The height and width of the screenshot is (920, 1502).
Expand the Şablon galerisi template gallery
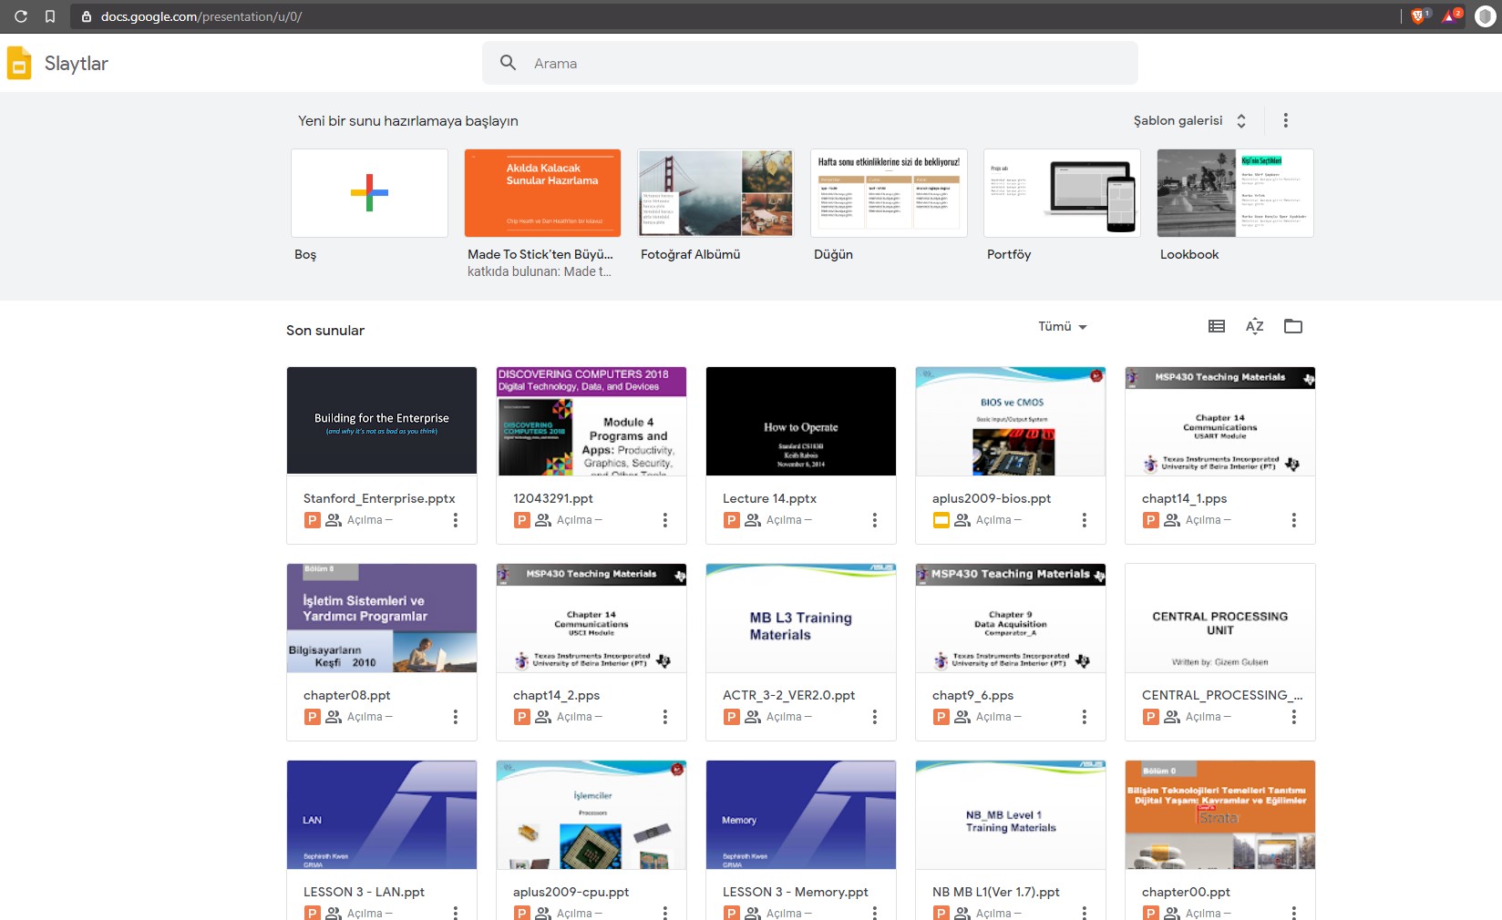point(1189,120)
